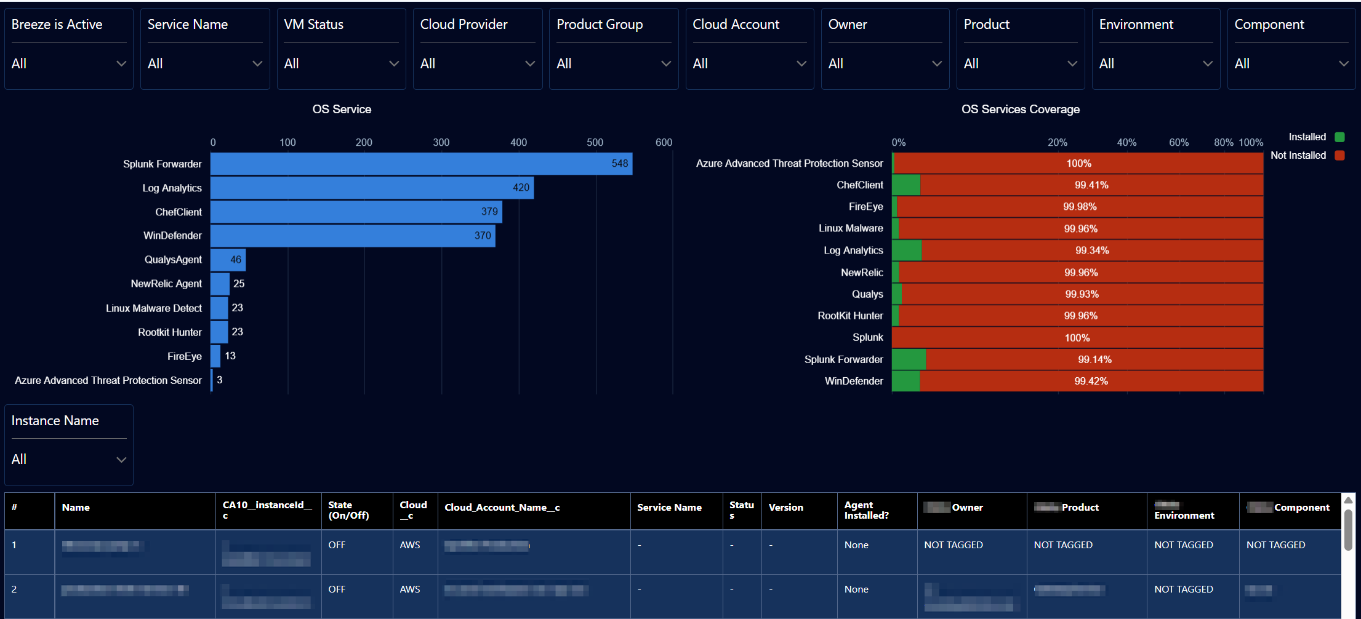The width and height of the screenshot is (1361, 619).
Task: Open the VM Status filter dropdown
Action: [341, 63]
